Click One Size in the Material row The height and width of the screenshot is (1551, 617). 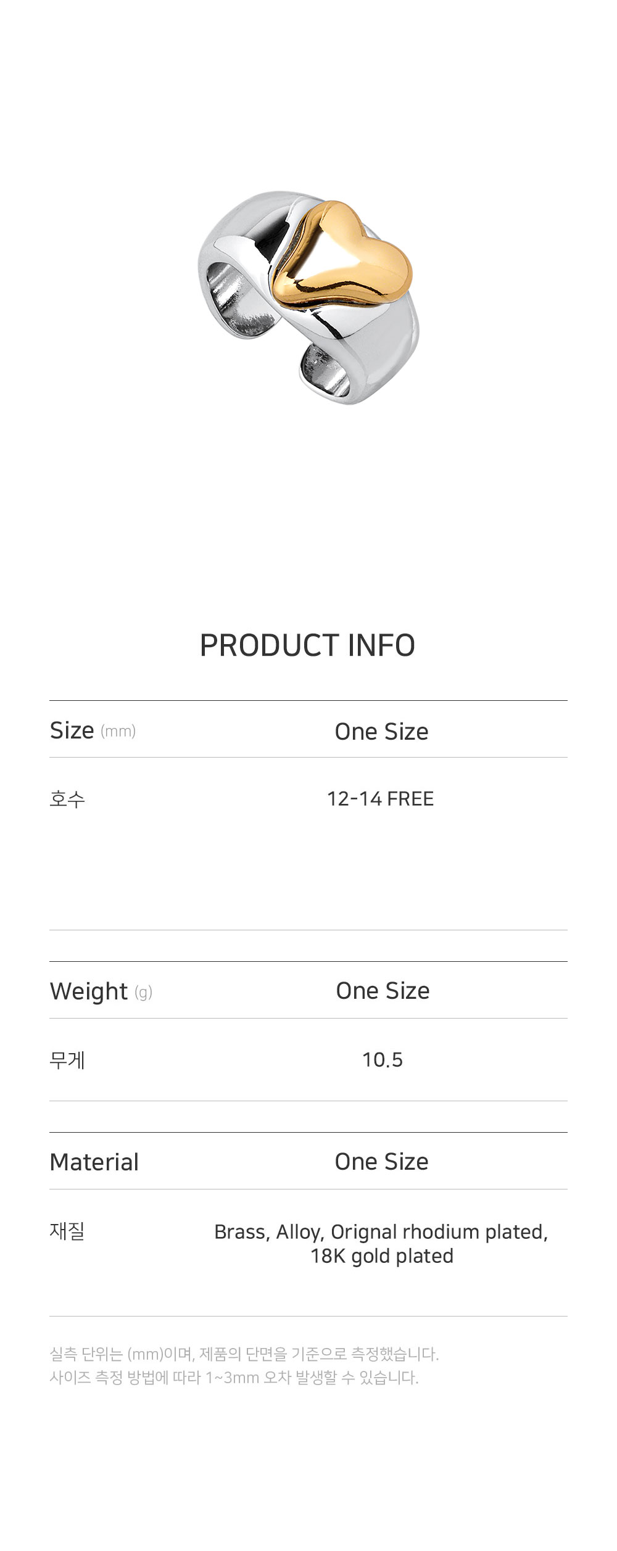(x=381, y=1161)
